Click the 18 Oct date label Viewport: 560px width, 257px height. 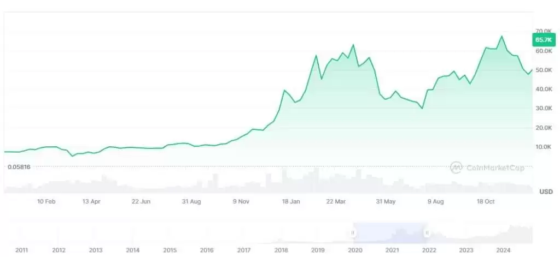tap(486, 201)
